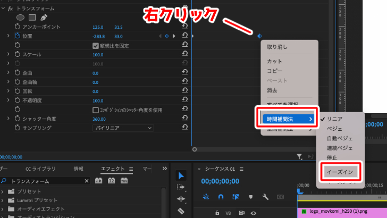Reset the 位置 parameter
Viewport: 387px width, 218px height.
184,36
